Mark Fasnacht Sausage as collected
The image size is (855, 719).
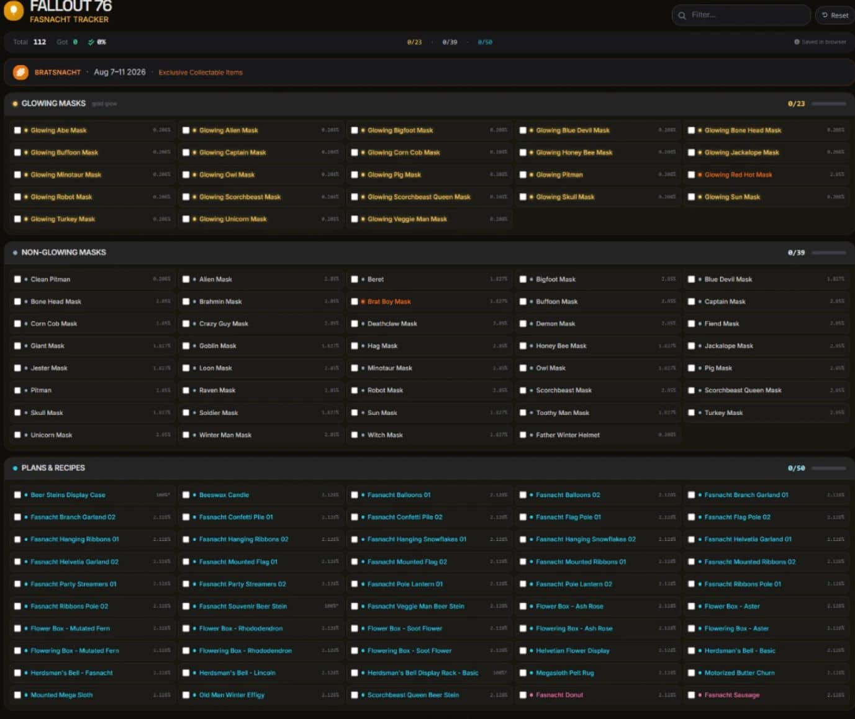click(x=691, y=695)
